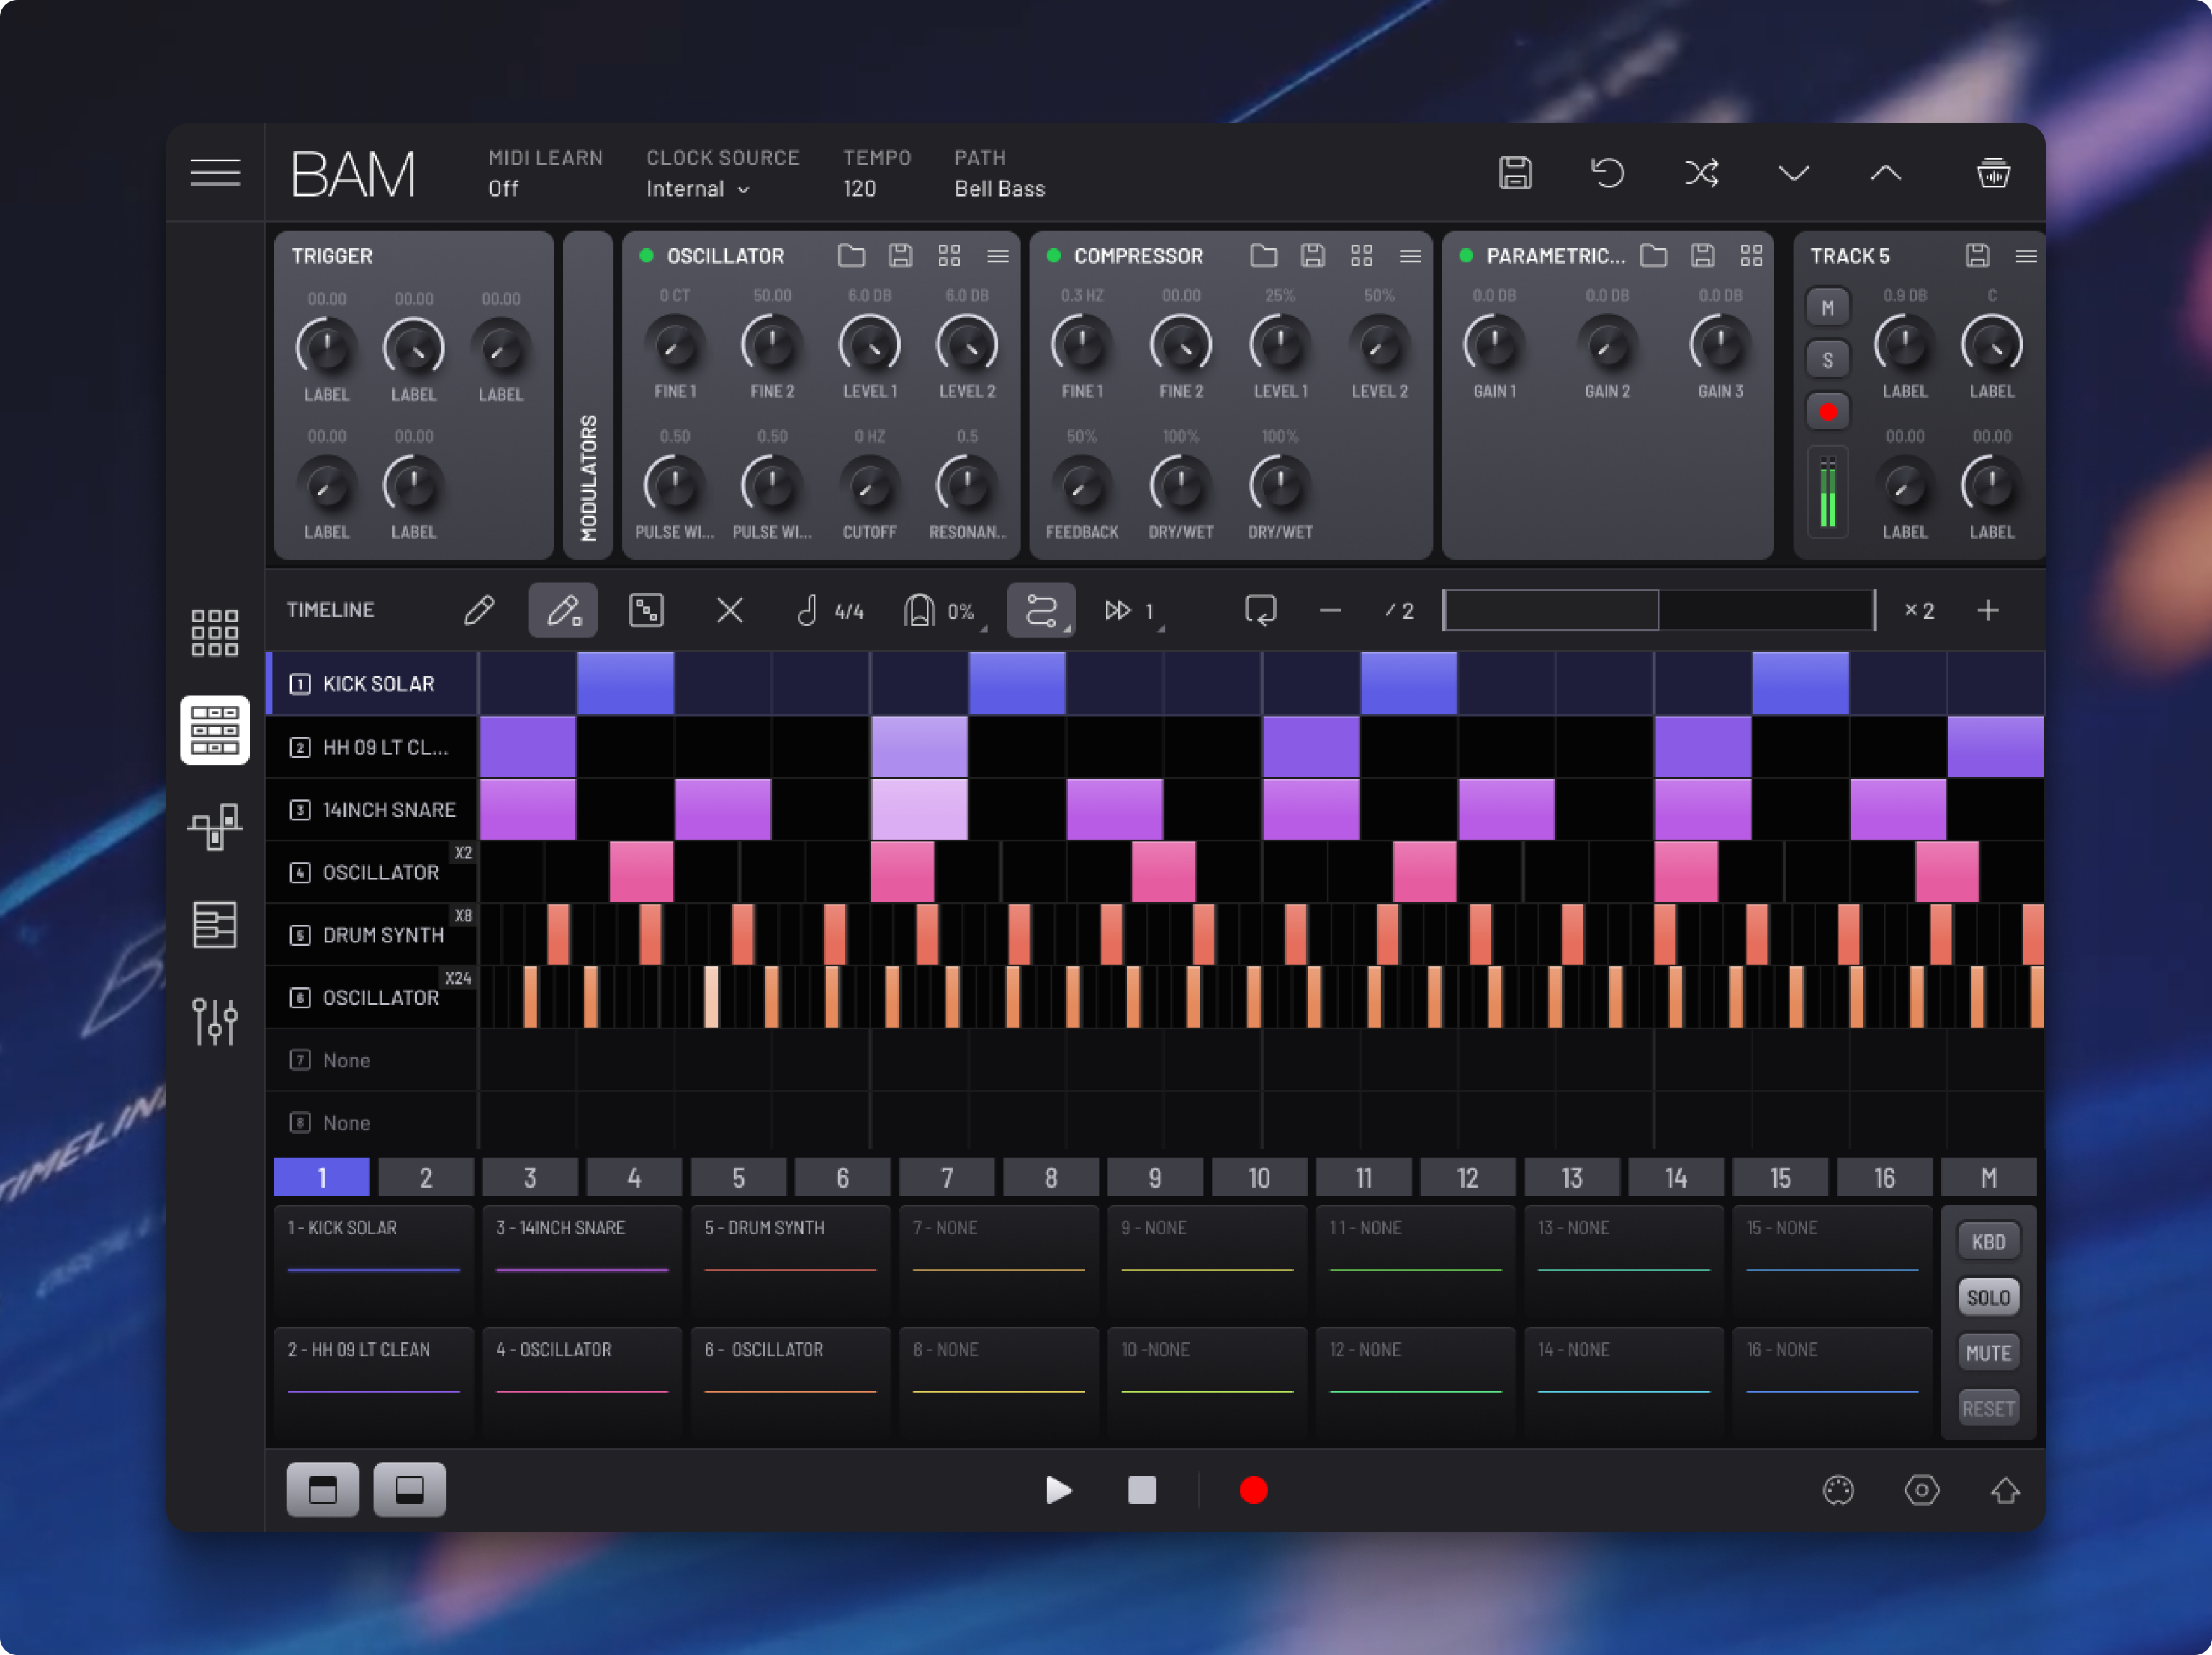Toggle Mute on Track 5
This screenshot has height=1655, width=2212.
click(1828, 307)
